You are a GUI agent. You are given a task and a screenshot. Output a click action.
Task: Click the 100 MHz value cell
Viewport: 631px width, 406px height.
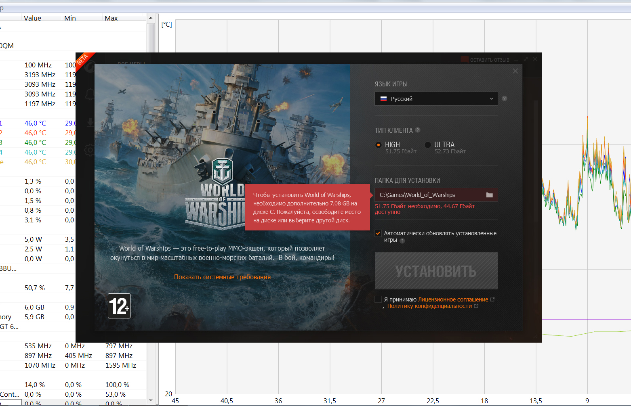pyautogui.click(x=38, y=65)
